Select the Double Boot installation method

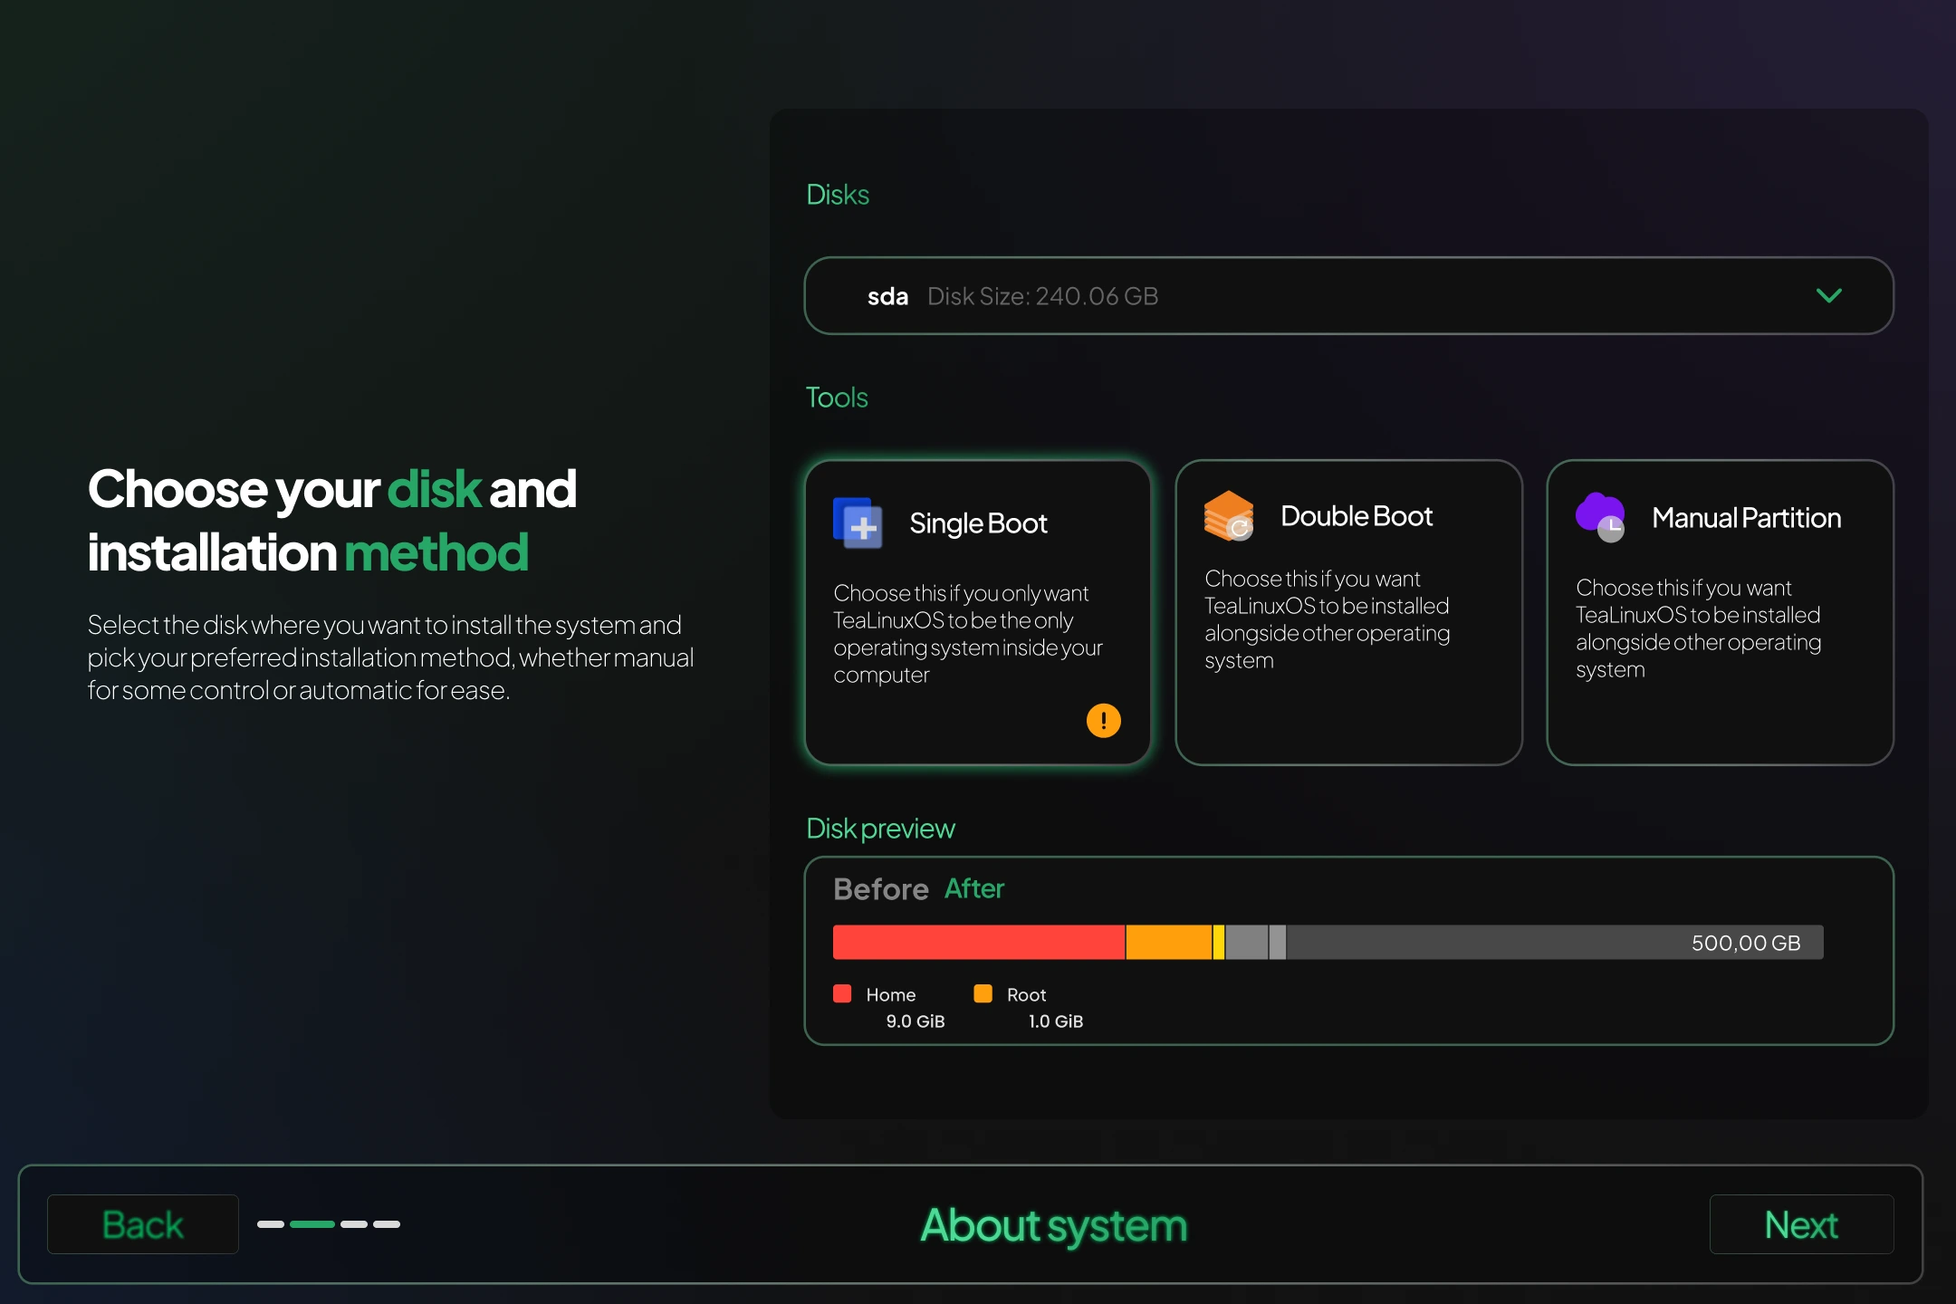coord(1347,611)
